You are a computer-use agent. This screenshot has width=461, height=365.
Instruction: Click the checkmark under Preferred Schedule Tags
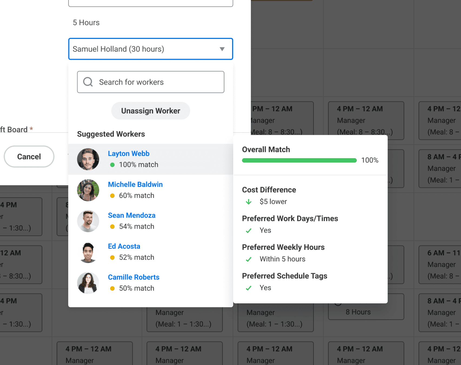[249, 288]
